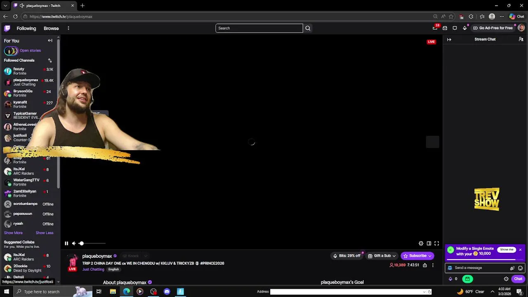Sort the Followed Channels list
Viewport: 528px width, 297px height.
click(x=50, y=60)
